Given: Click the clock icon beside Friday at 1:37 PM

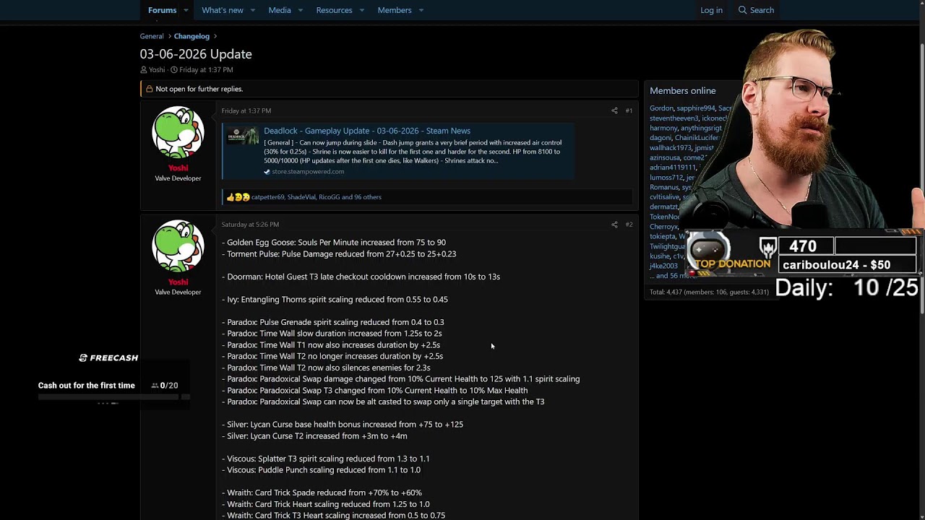Looking at the screenshot, I should [x=173, y=70].
